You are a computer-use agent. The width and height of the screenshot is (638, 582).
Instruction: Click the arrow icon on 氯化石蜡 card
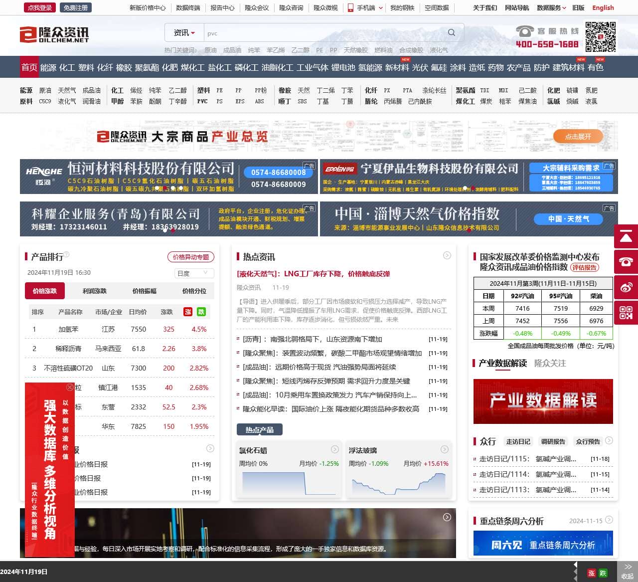click(335, 449)
